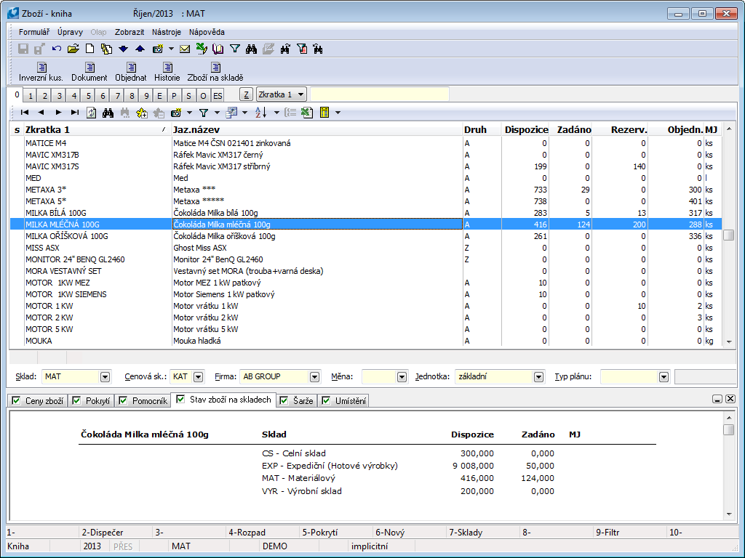
Task: Click the open folder icon in toolbar
Action: 73,49
